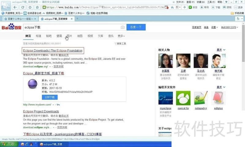The width and height of the screenshot is (245, 147).
Task: Open the 更多 more toolbar item
Action: [239, 7]
